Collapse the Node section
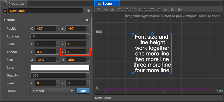The image size is (224, 102). click(4, 20)
